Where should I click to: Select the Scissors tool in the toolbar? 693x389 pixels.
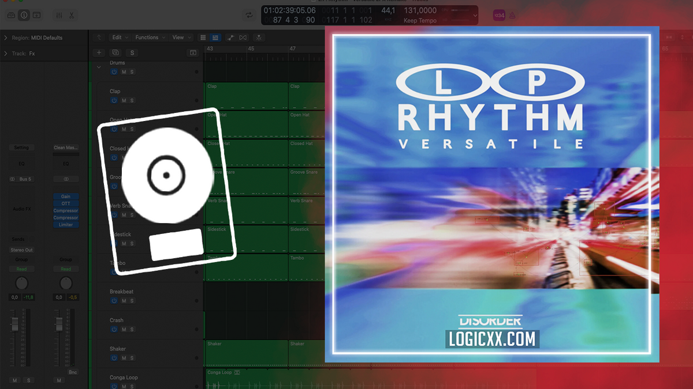[x=72, y=15]
